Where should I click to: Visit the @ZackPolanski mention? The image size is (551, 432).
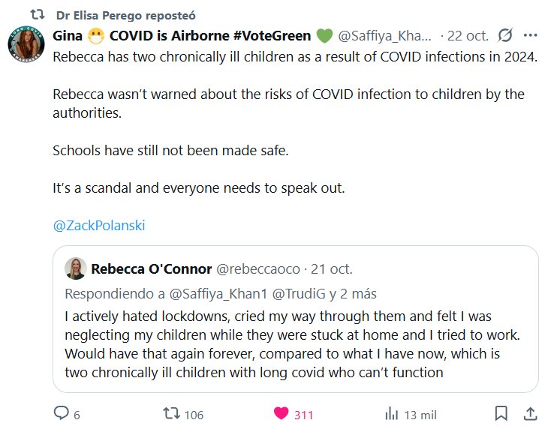(x=98, y=225)
